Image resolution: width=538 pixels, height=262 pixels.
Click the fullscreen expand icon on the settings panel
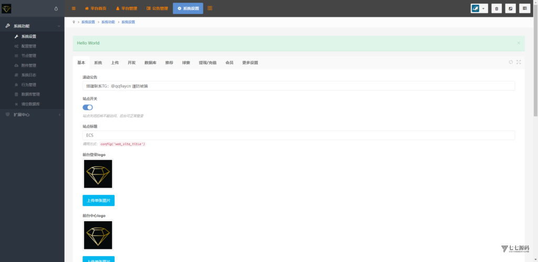point(519,62)
